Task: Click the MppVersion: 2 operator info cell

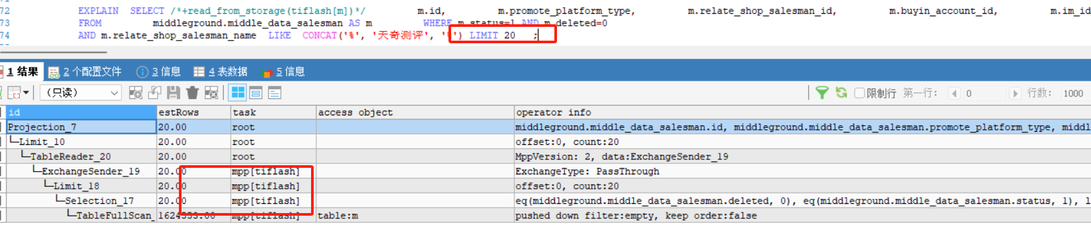Action: click(x=802, y=157)
